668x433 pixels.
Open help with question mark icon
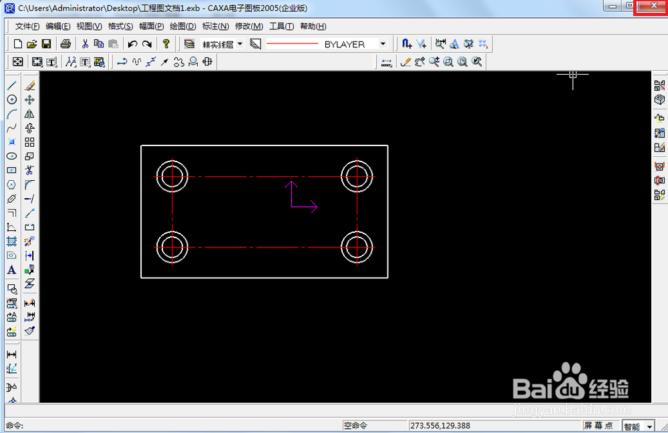[166, 44]
